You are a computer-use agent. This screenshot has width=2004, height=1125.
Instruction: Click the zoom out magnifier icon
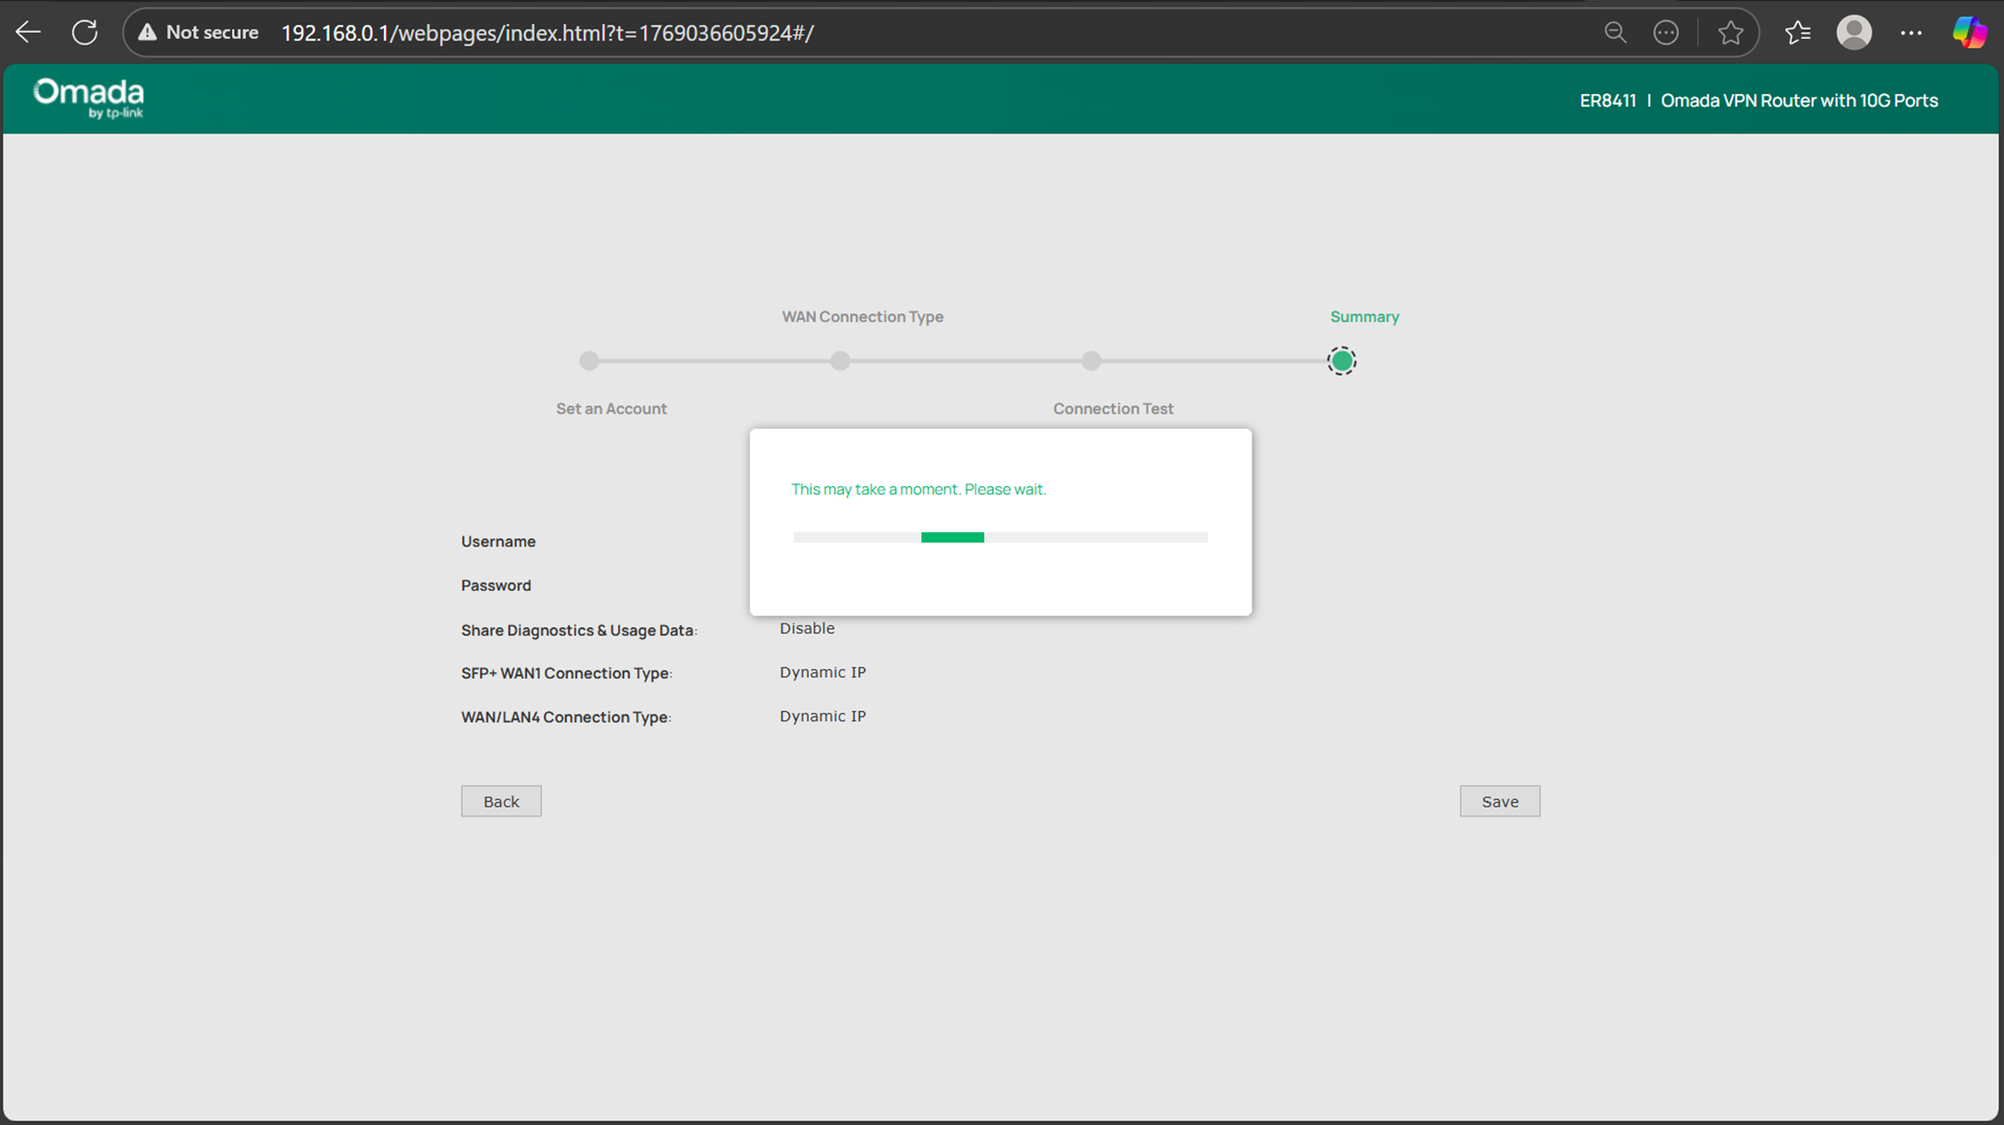(x=1616, y=32)
